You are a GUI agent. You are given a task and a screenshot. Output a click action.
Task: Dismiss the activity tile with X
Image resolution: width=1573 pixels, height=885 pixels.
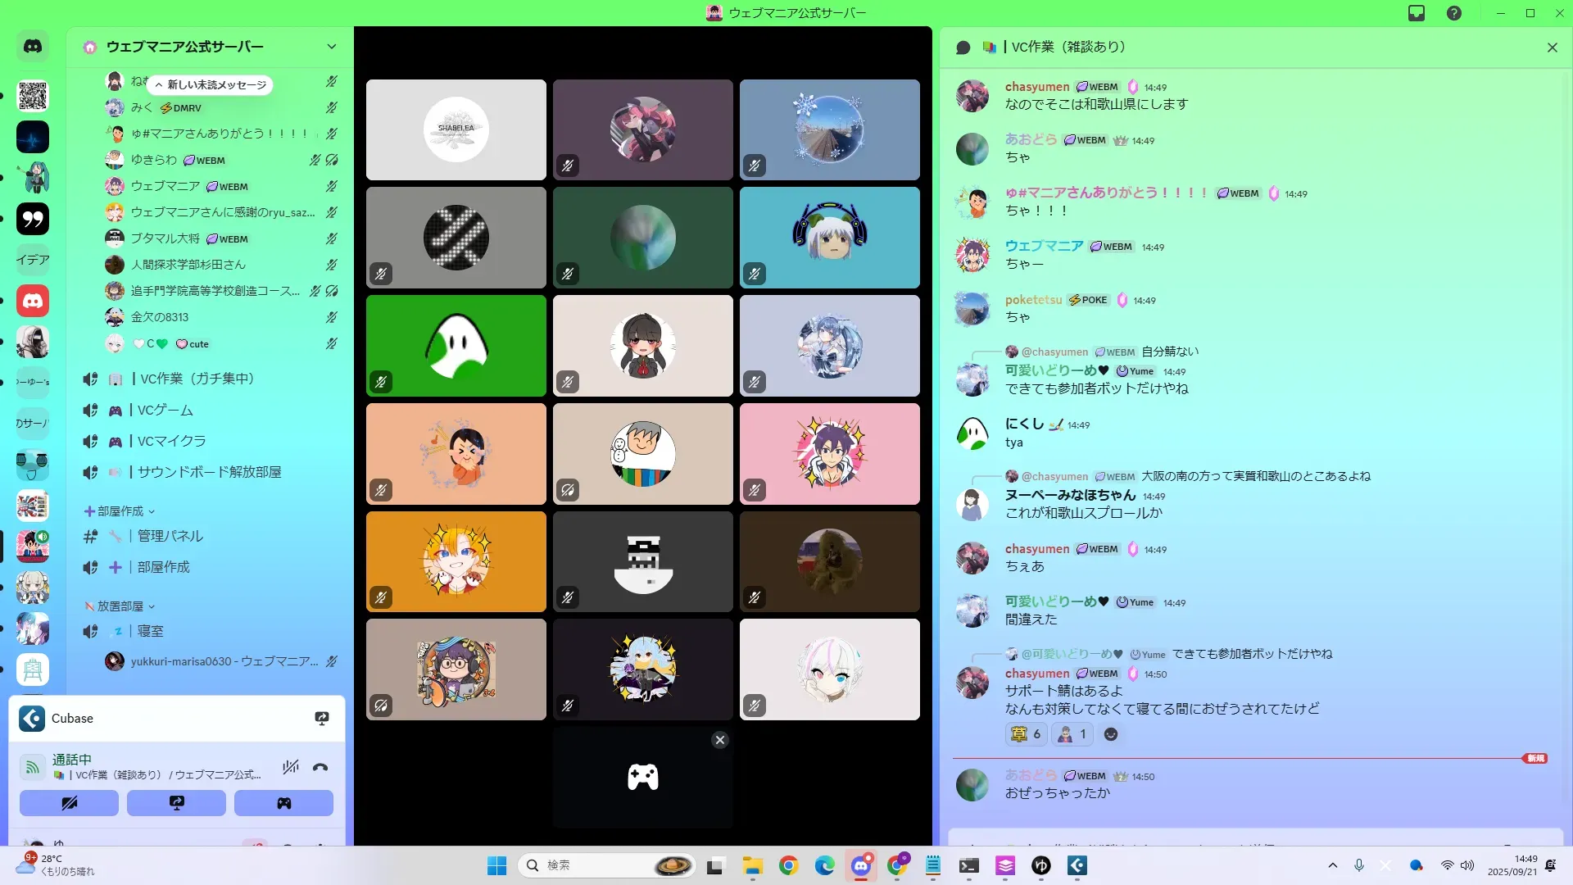720,740
